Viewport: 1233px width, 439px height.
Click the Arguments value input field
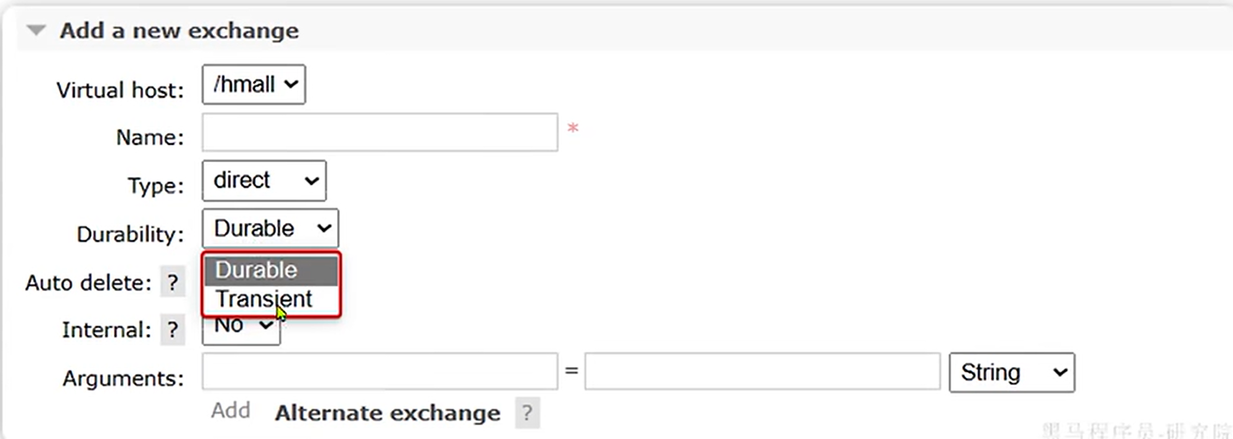pyautogui.click(x=762, y=371)
